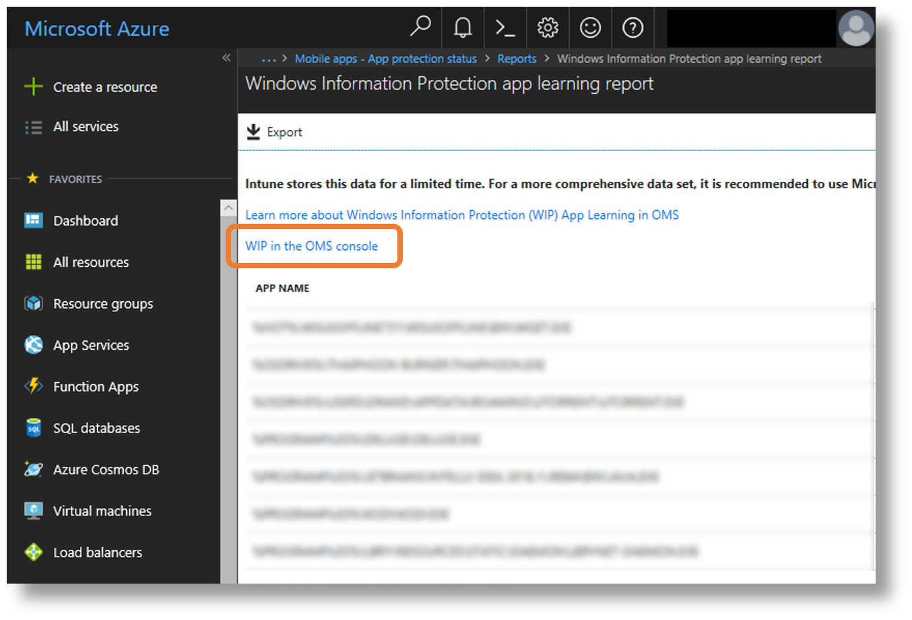Launch Cloud Shell from the top bar
The height and width of the screenshot is (620, 912).
[504, 28]
